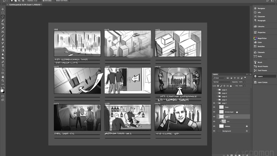Lock position icon in Layers panel
The height and width of the screenshot is (156, 277).
224,86
